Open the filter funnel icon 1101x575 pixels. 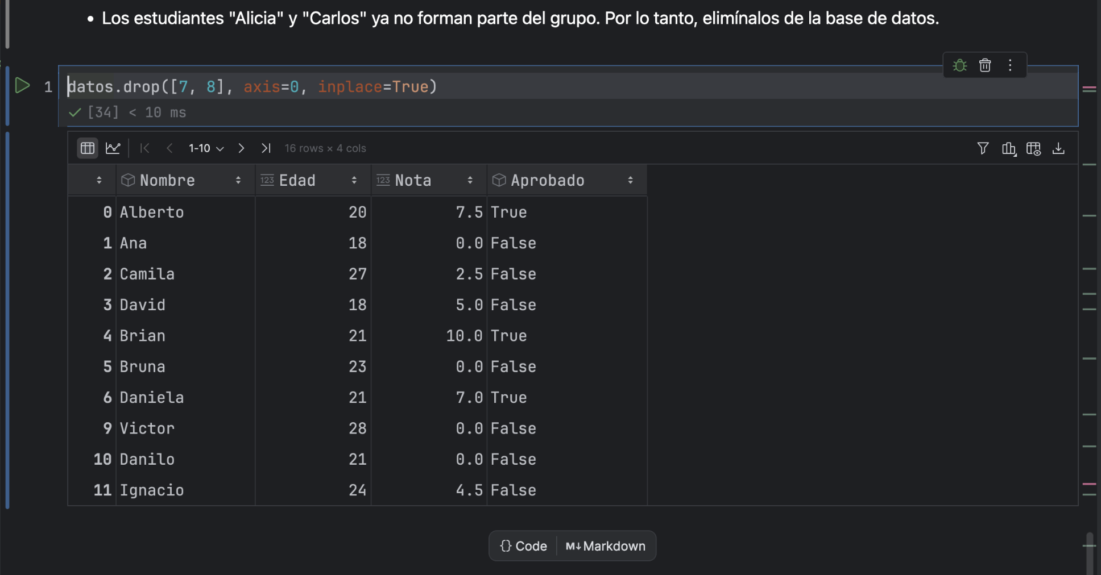(x=983, y=148)
